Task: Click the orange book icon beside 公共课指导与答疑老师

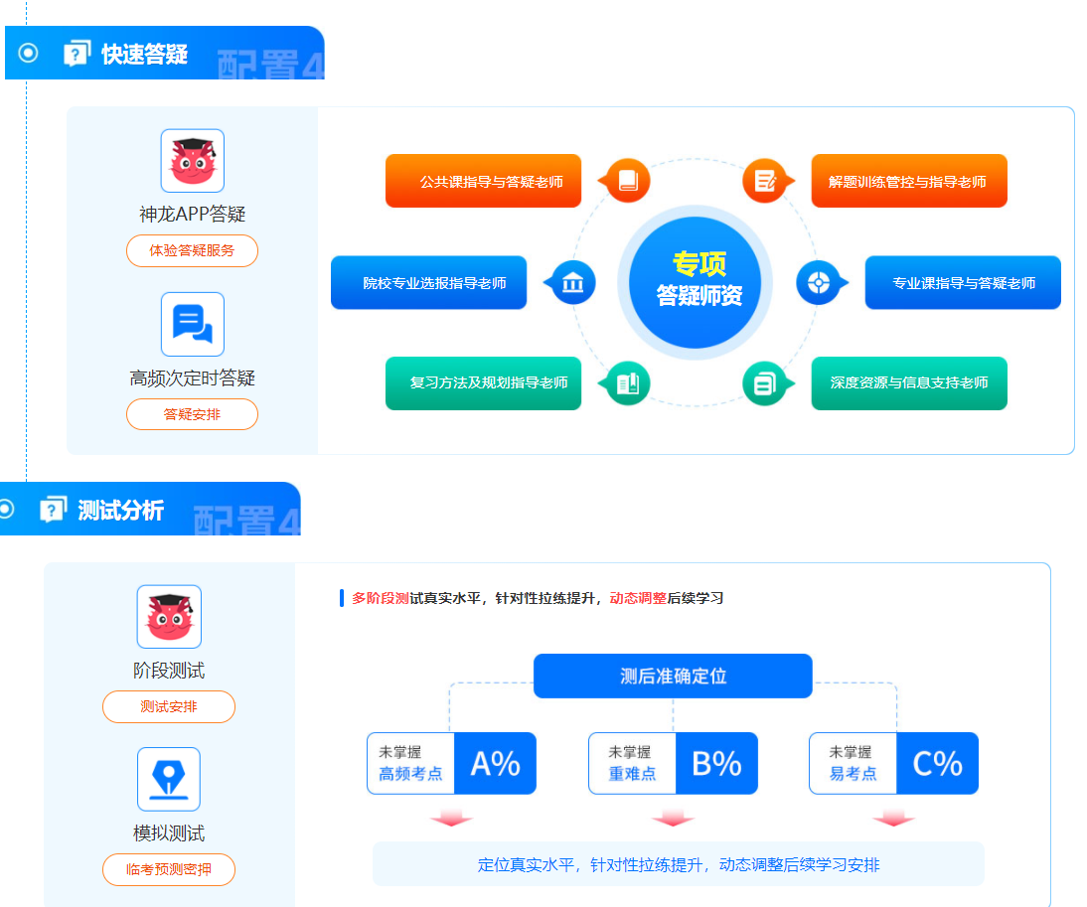Action: [627, 181]
